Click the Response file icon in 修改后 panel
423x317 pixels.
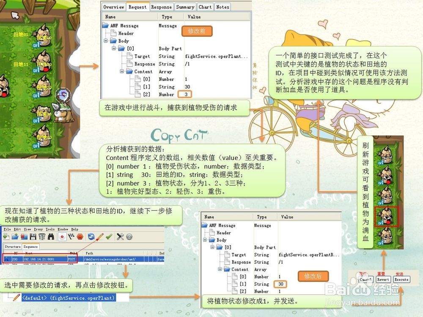pyautogui.click(x=227, y=262)
